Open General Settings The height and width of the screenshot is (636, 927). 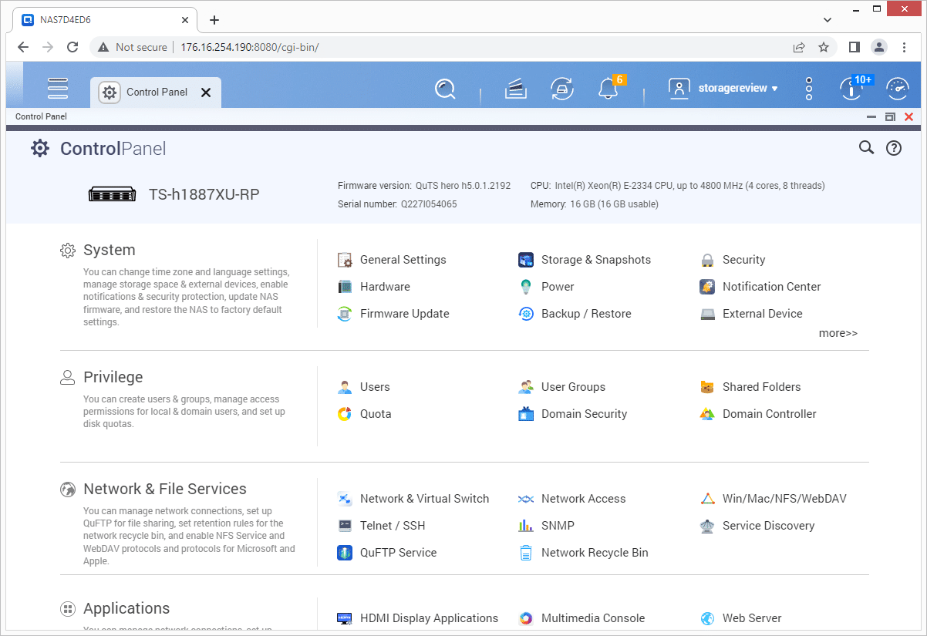pyautogui.click(x=393, y=260)
